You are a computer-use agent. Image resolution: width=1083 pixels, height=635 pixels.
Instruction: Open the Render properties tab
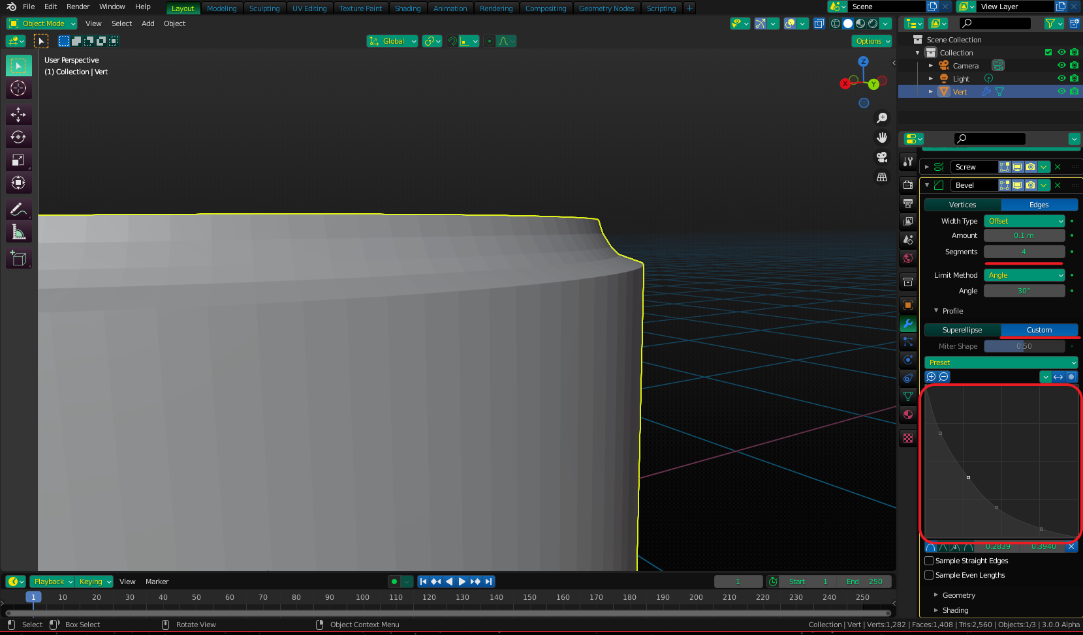click(x=908, y=185)
